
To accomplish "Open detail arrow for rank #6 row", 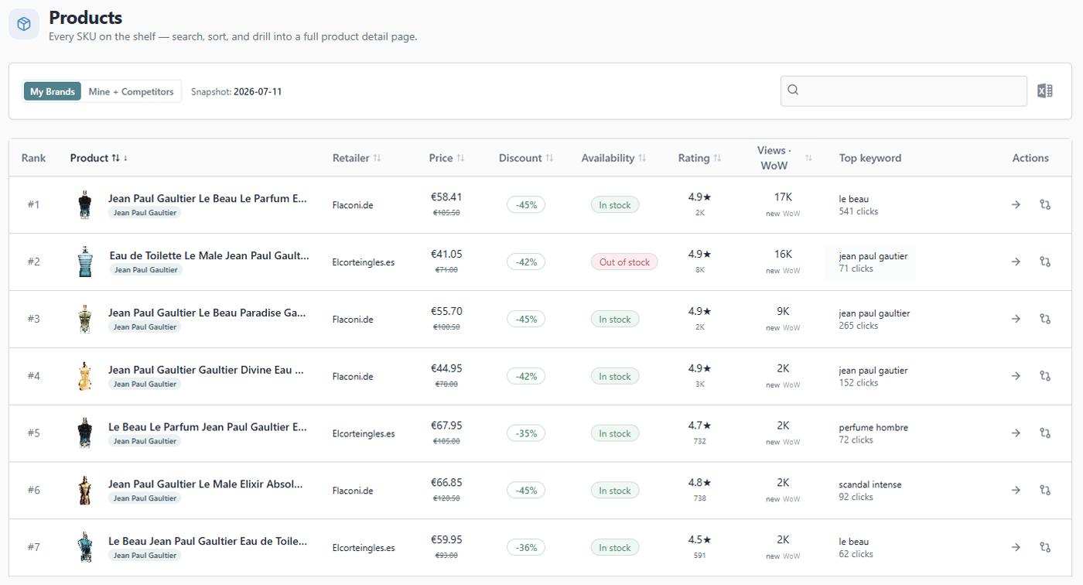I will click(x=1016, y=491).
